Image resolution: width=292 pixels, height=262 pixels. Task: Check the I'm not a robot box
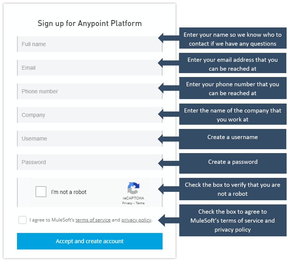(41, 192)
